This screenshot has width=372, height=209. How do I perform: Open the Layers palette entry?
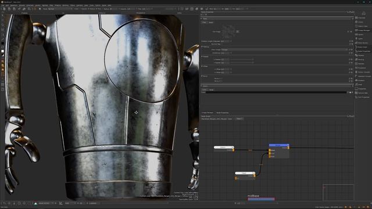(x=360, y=34)
